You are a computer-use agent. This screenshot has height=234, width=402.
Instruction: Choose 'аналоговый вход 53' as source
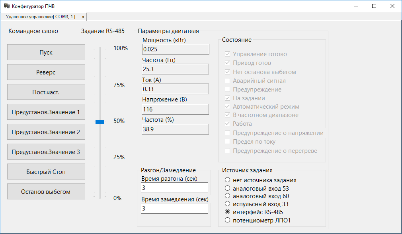228,188
